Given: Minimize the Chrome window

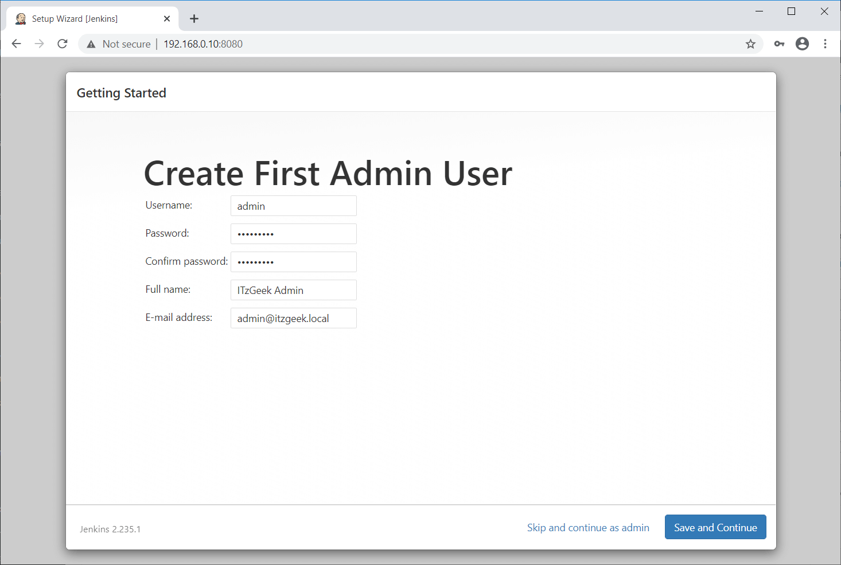Looking at the screenshot, I should (759, 11).
